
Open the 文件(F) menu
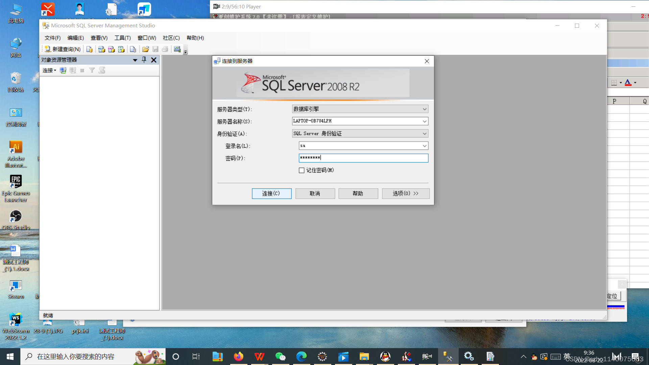[52, 38]
